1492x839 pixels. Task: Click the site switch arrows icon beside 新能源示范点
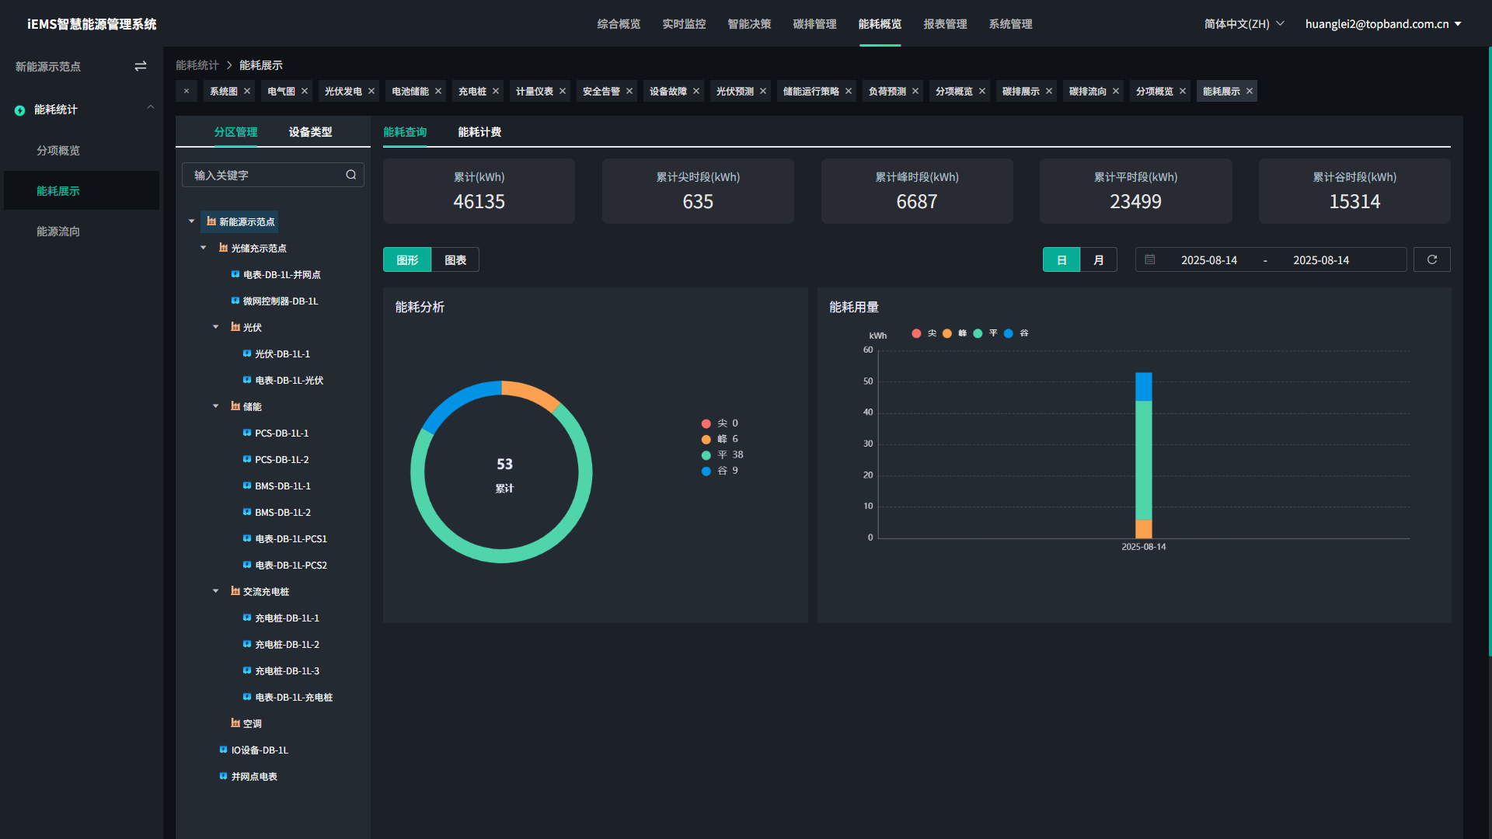141,67
